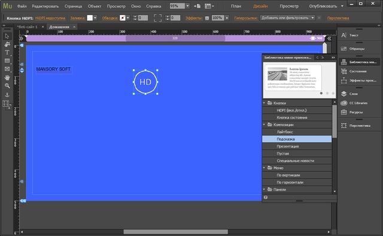Select Лайтбокс in widget library list
This screenshot has height=236, width=383.
click(x=297, y=132)
